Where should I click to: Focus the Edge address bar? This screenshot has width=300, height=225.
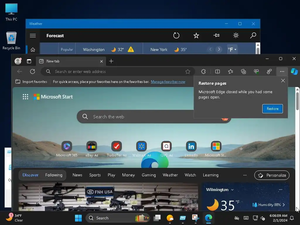[x=118, y=71]
